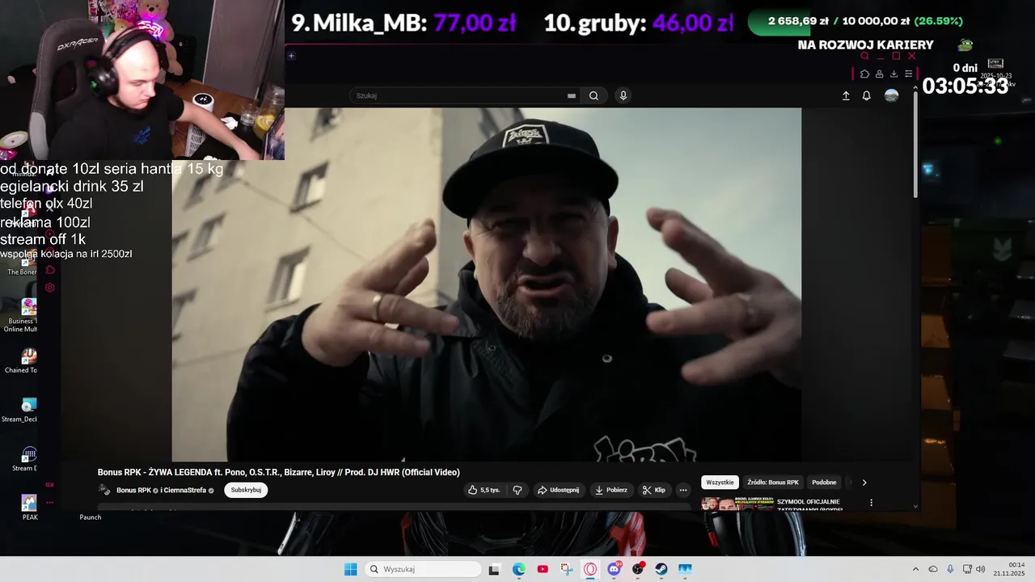Open the CiemnaStrefa channel link

pyautogui.click(x=187, y=490)
